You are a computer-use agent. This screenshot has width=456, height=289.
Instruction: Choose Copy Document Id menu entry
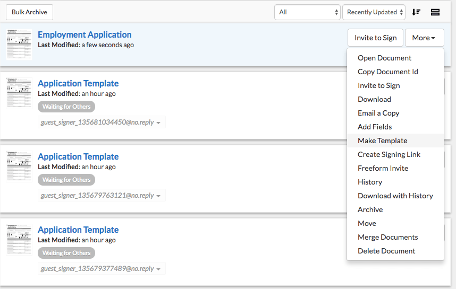(395, 72)
